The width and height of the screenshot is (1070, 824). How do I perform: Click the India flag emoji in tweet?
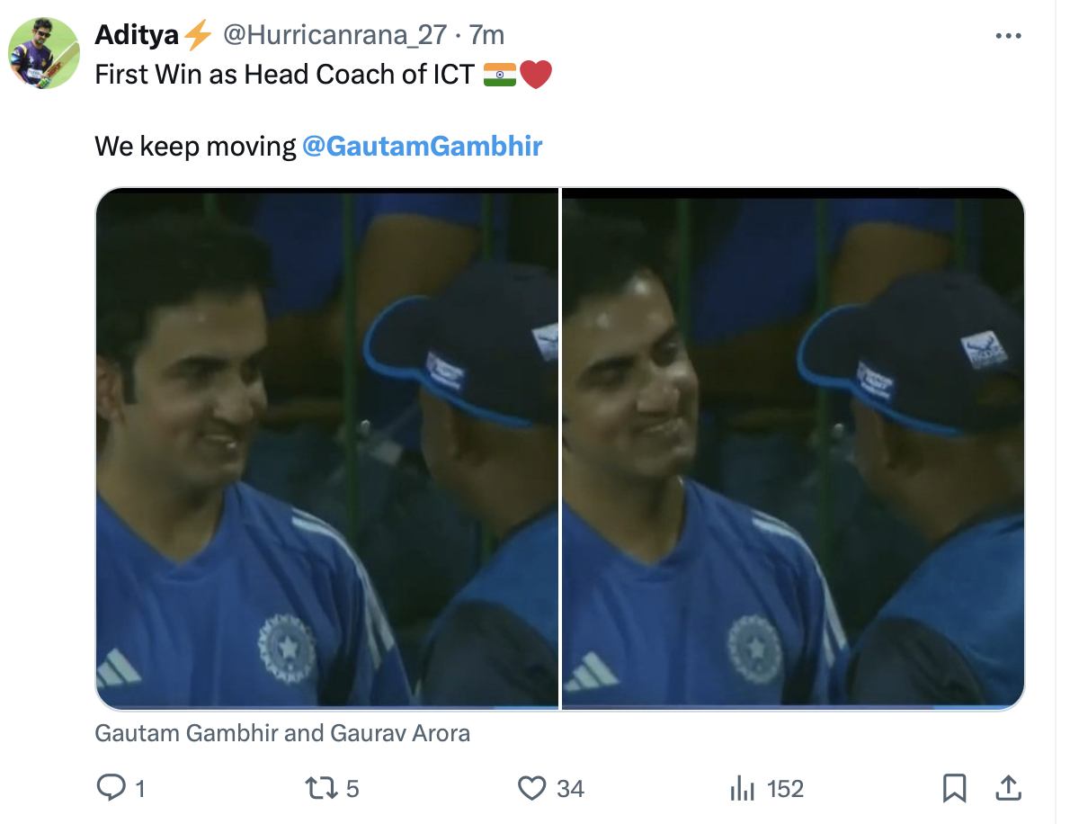click(x=500, y=75)
